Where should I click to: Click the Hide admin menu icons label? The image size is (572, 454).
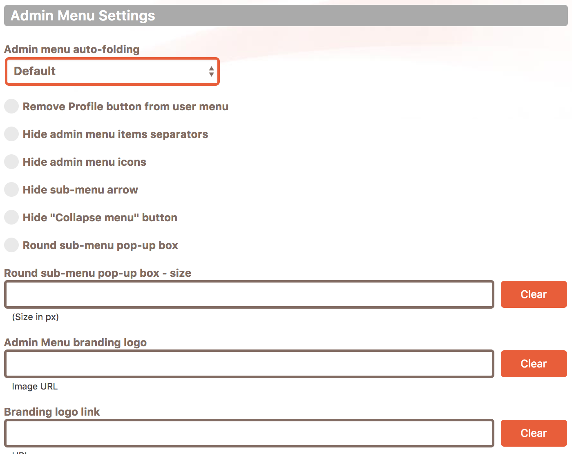pos(85,162)
